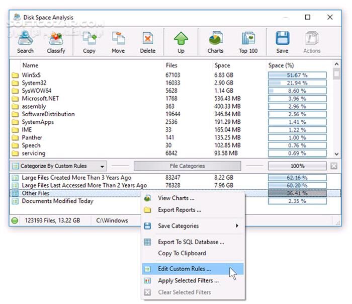The height and width of the screenshot is (304, 352).
Task: Sort list by Space column header
Action: 222,65
